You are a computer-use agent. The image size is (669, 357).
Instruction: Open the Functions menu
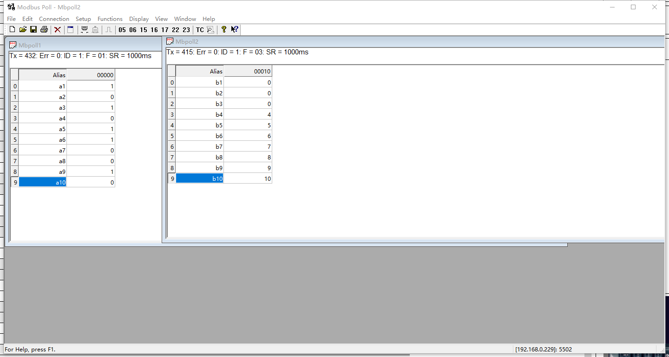(x=110, y=19)
